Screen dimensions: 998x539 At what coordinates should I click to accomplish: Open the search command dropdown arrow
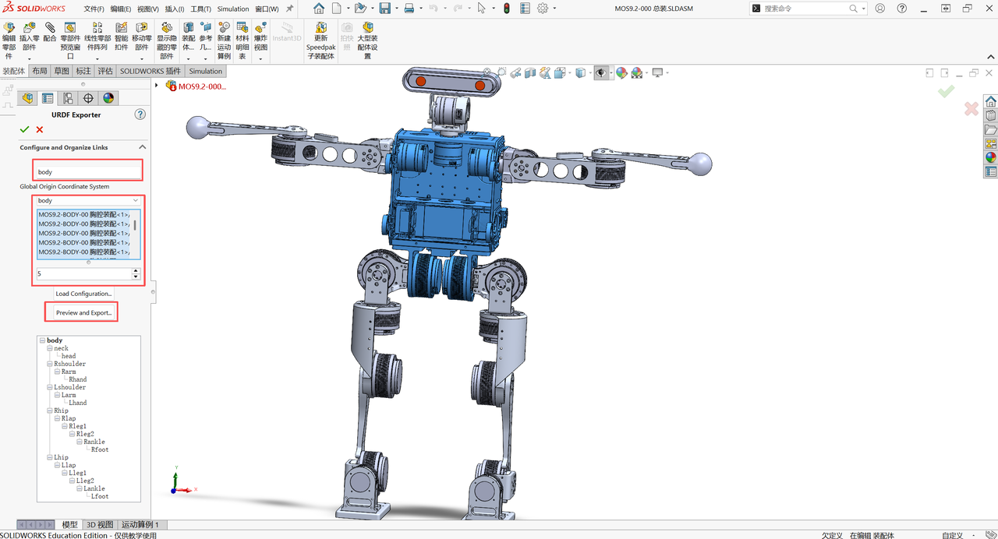(x=863, y=9)
